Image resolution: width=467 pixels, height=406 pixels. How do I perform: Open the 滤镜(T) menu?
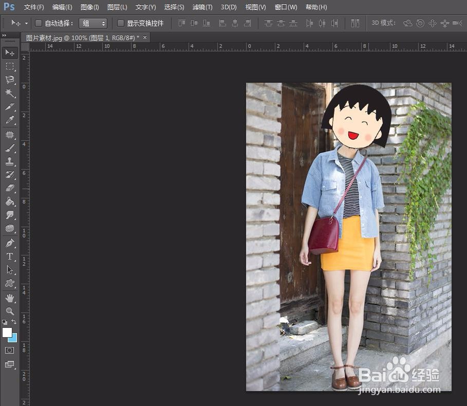pos(202,7)
